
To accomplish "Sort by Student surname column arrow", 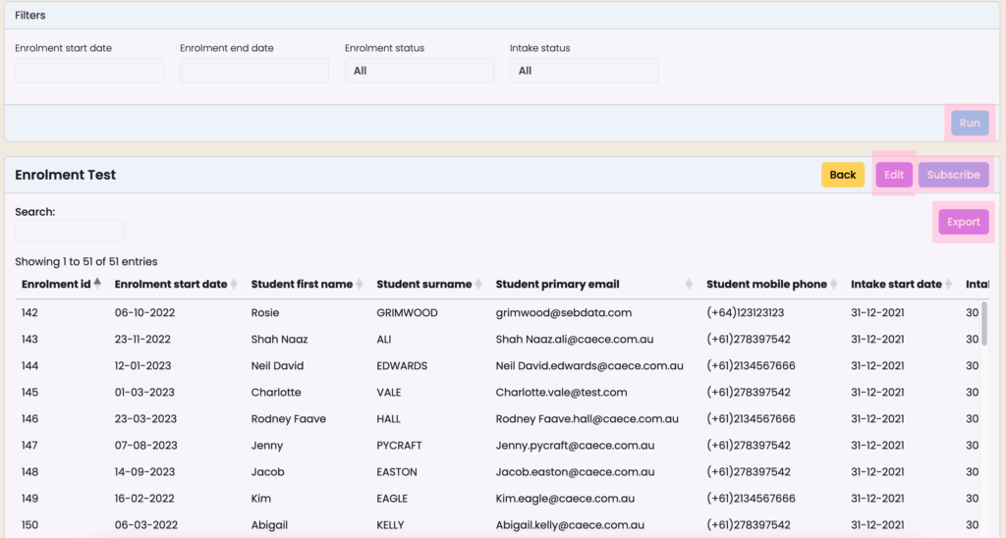I will coord(478,284).
